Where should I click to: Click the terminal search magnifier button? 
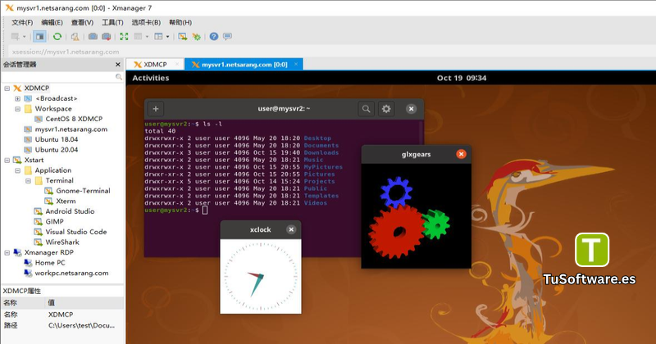[366, 109]
